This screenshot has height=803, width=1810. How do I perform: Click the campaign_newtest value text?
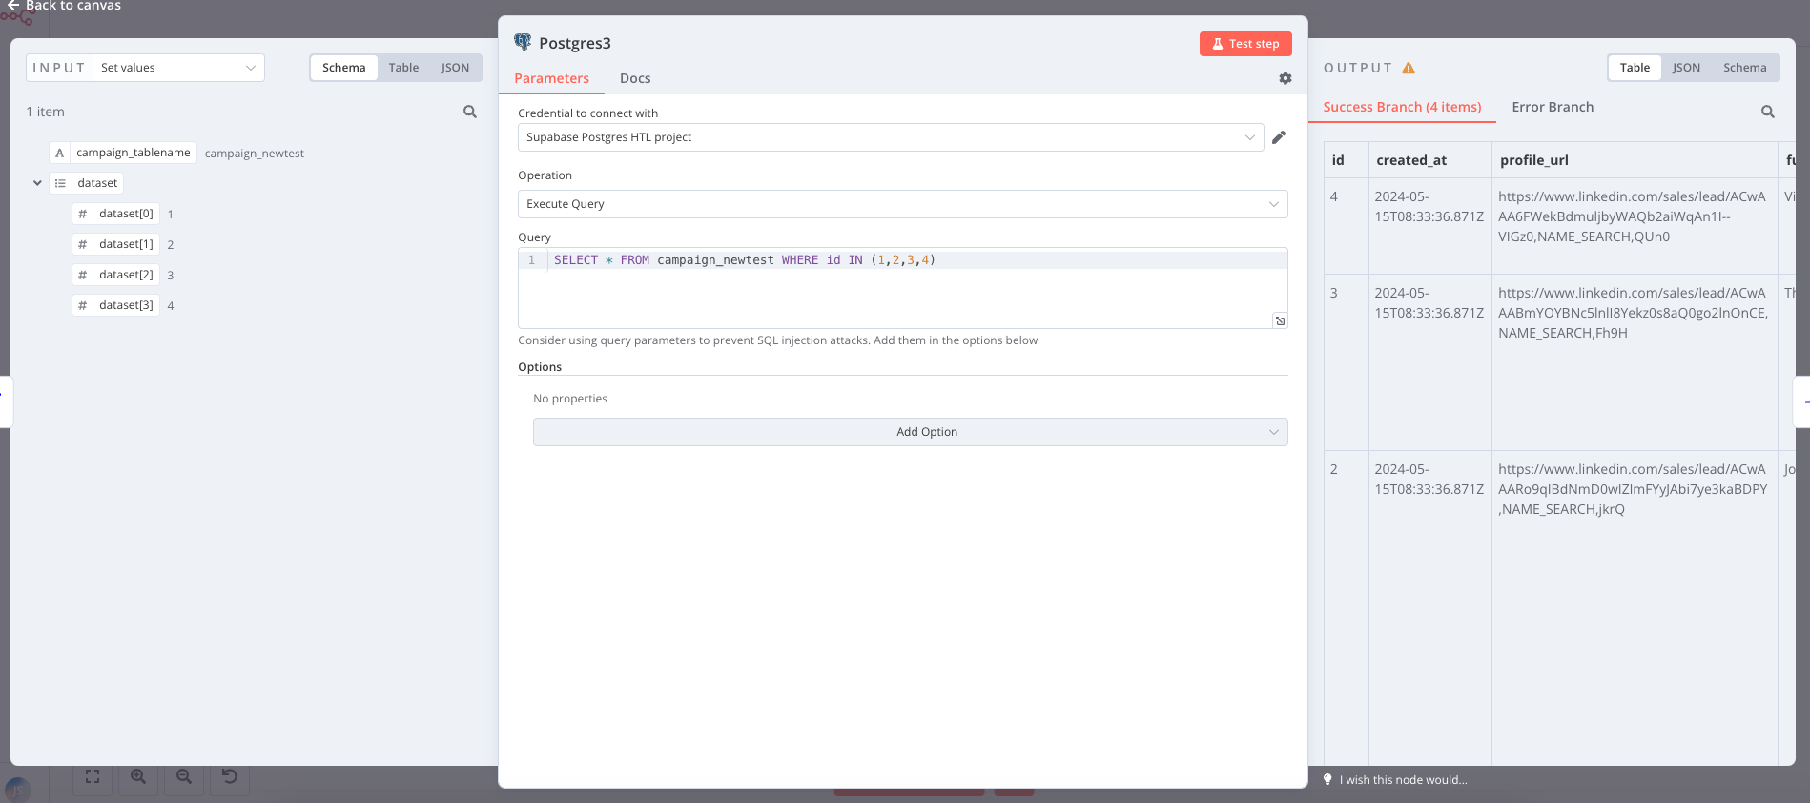click(255, 154)
